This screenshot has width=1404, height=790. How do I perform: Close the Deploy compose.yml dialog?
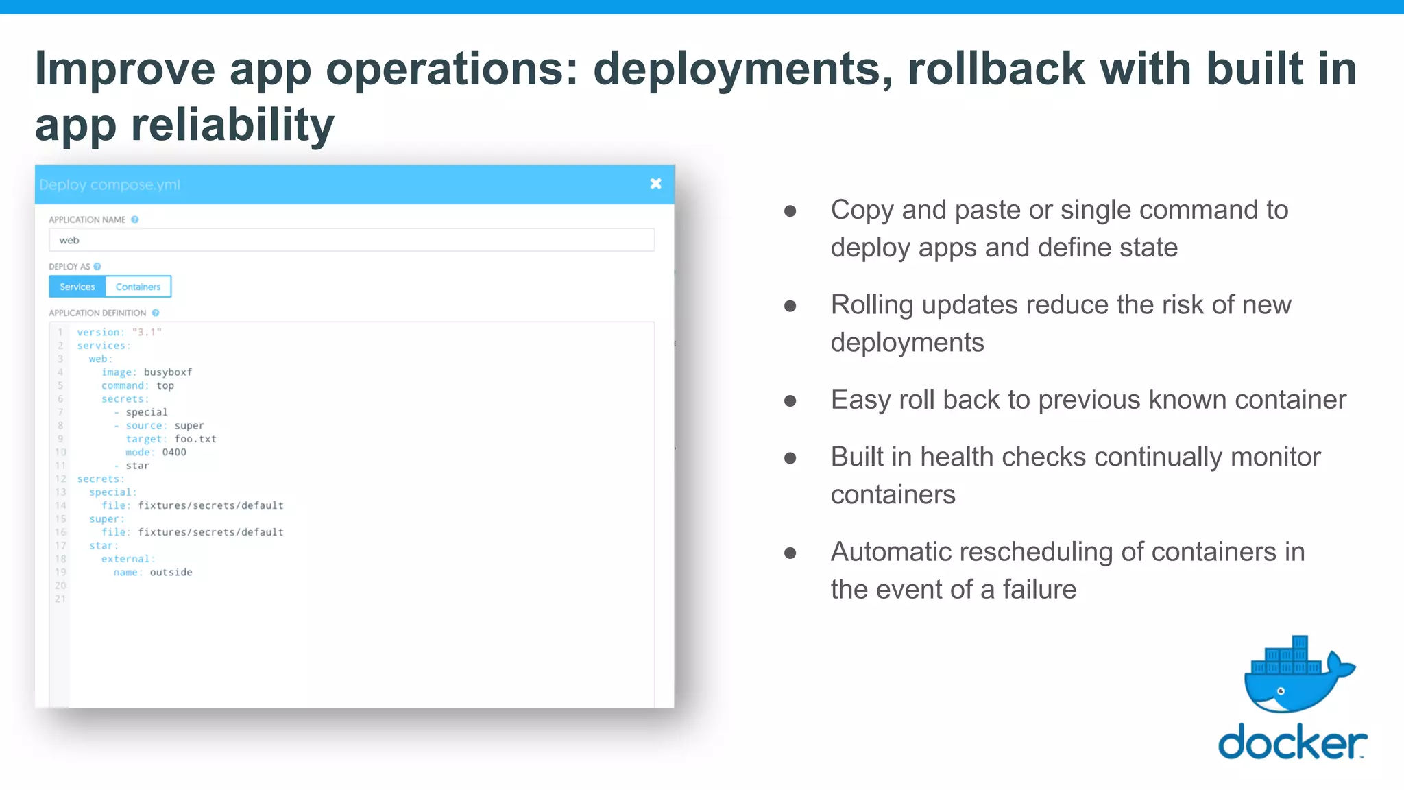pyautogui.click(x=655, y=184)
